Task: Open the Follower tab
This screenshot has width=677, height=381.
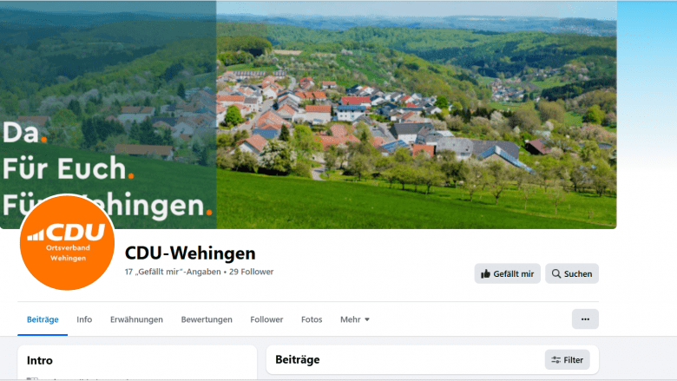Action: click(266, 319)
